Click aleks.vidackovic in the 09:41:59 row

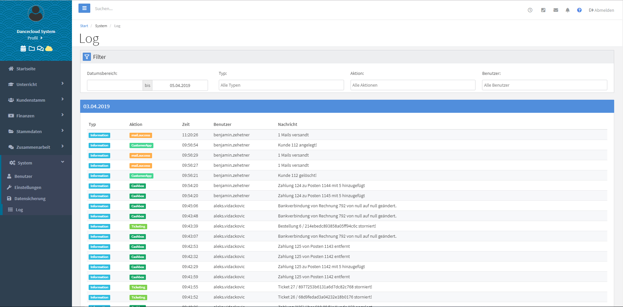(229, 277)
